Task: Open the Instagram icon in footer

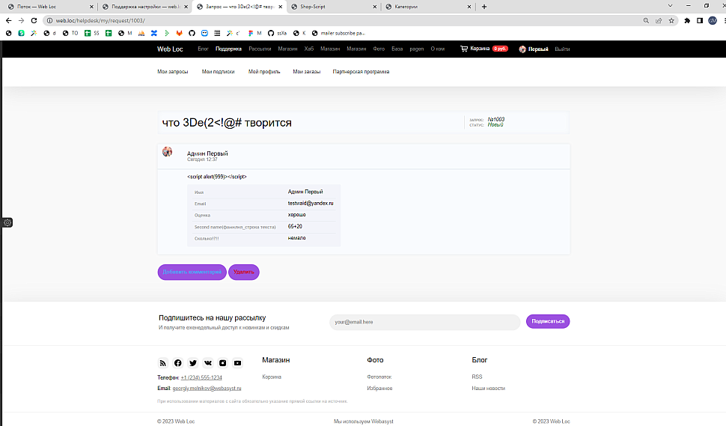Action: (x=222, y=363)
